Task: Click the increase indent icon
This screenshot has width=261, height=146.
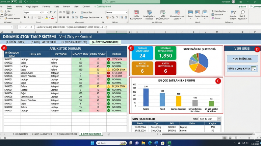Action: click(x=77, y=17)
